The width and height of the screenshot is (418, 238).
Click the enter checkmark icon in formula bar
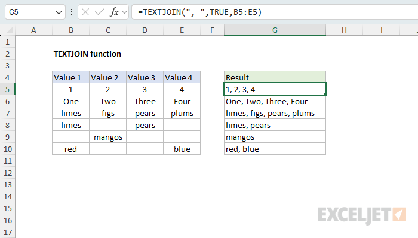coord(100,12)
